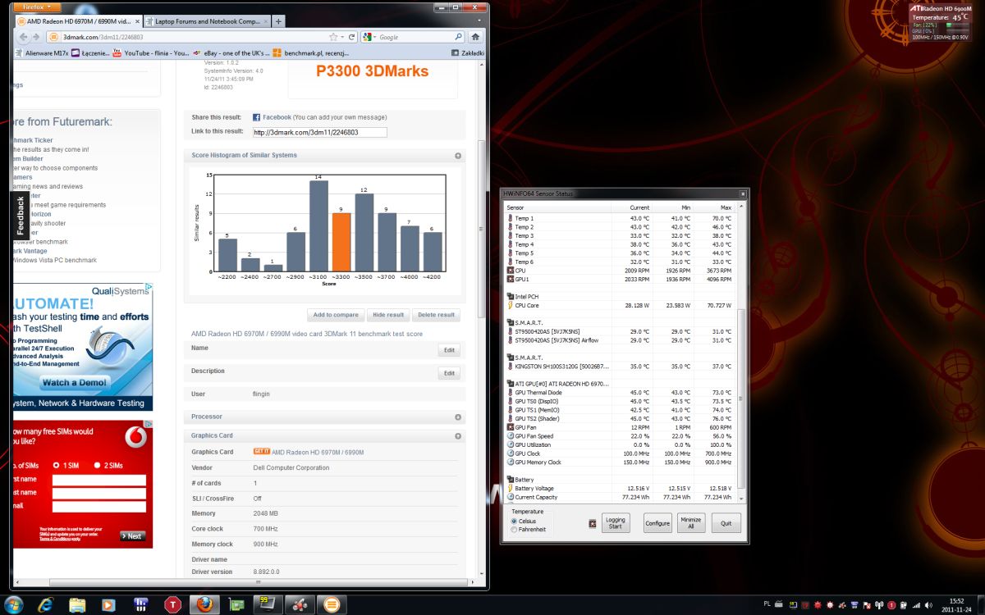Switch to Firefox on the taskbar
The width and height of the screenshot is (985, 615).
tap(204, 604)
